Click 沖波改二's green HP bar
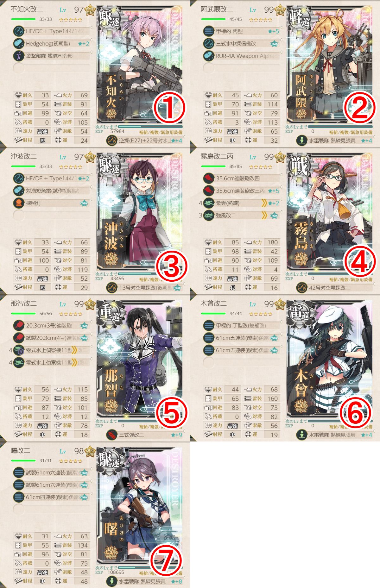380x588 pixels. pos(23,166)
